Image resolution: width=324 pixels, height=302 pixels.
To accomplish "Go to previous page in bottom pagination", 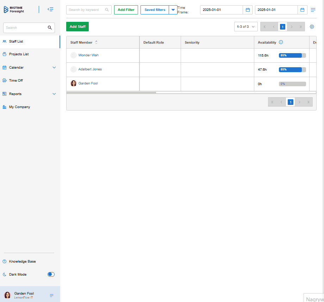I will [x=281, y=102].
